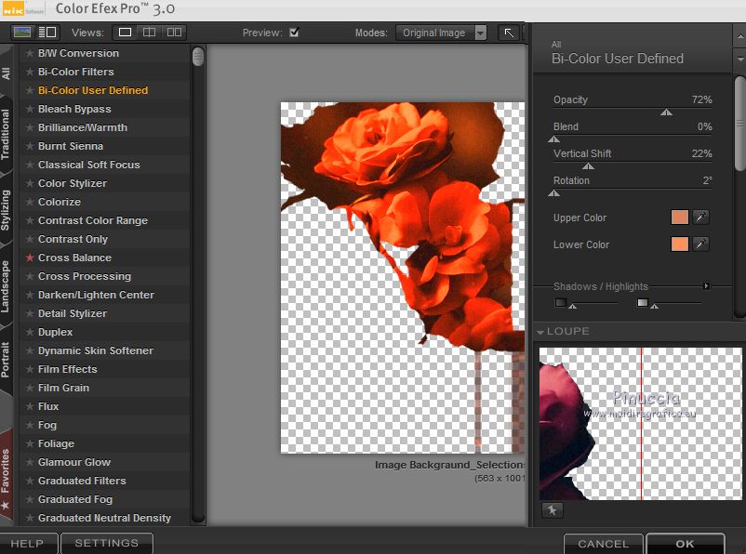Open the Traditional filter category tab
Viewport: 746px width, 554px height.
coord(7,135)
